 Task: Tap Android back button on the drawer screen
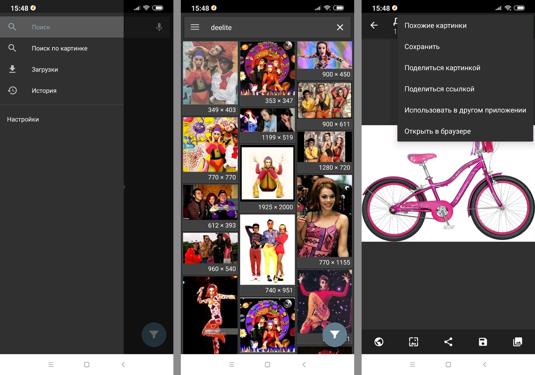click(123, 364)
